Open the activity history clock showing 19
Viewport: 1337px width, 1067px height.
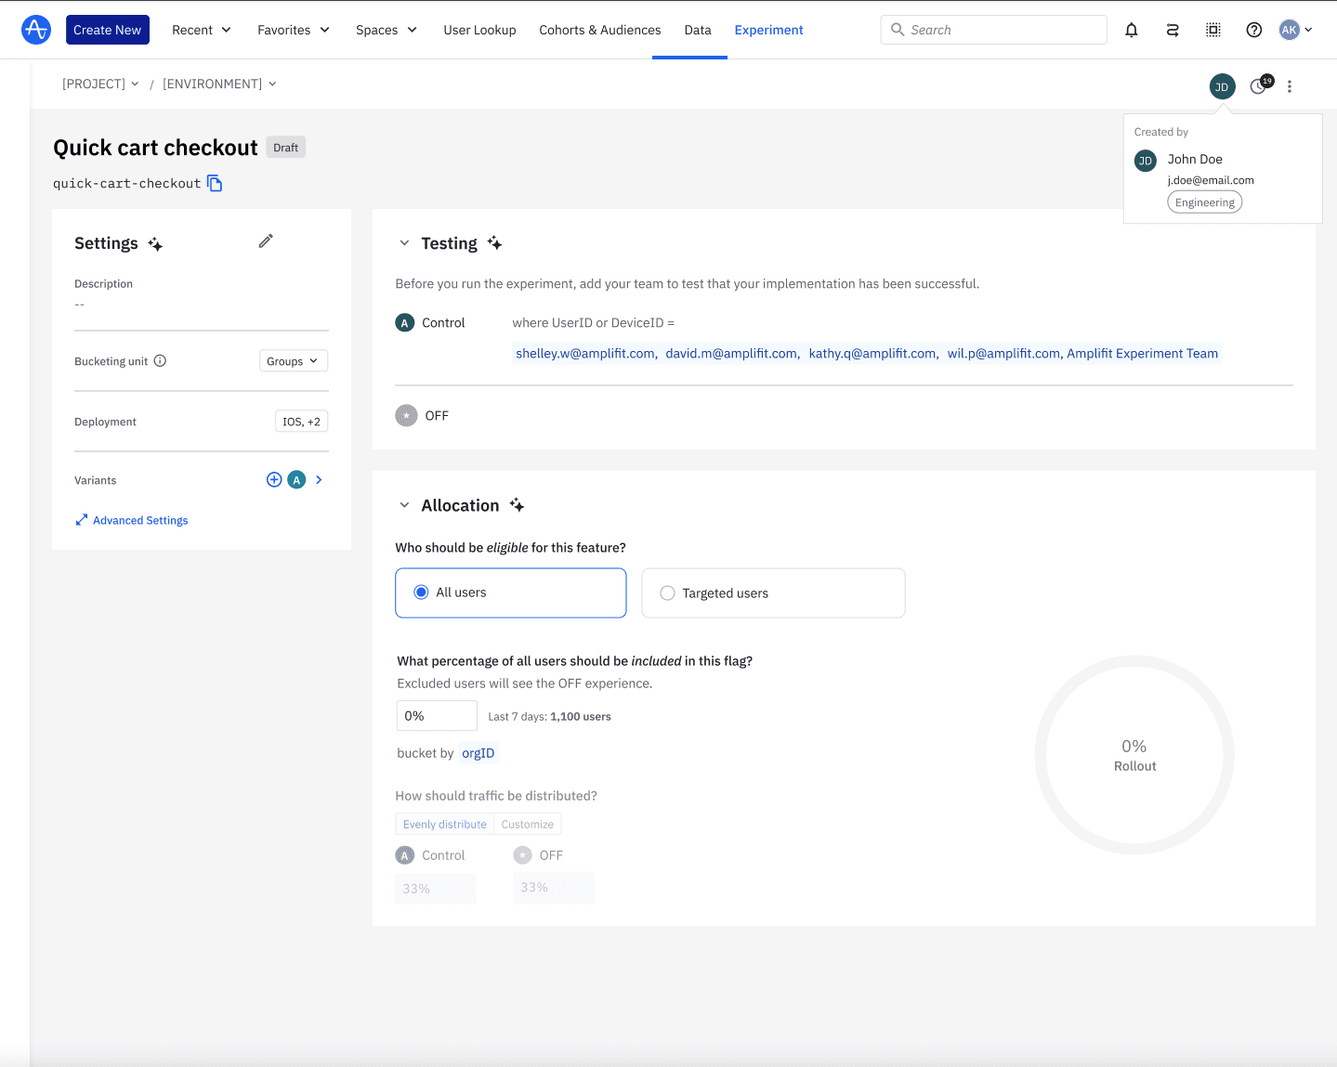[1258, 85]
